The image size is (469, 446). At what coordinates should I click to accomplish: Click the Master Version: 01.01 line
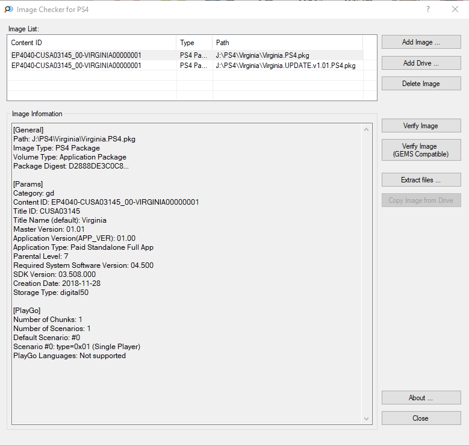click(x=49, y=229)
